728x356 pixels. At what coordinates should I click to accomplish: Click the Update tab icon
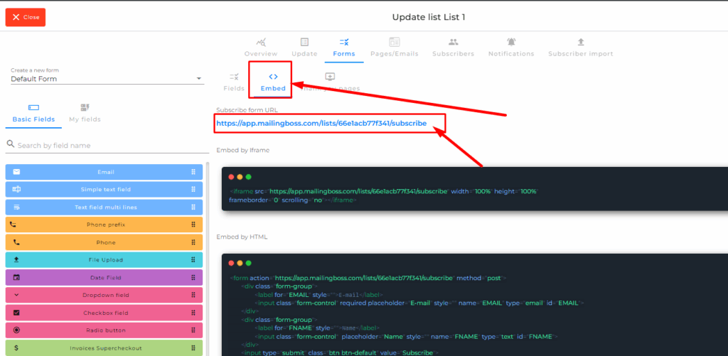point(304,43)
